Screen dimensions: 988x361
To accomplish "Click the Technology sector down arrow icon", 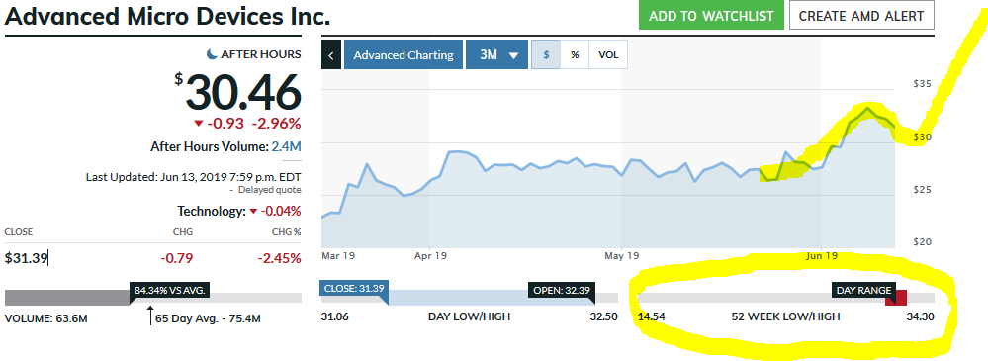I will pyautogui.click(x=254, y=211).
